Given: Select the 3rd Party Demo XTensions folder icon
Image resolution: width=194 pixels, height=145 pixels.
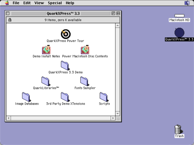Looking at the screenshot, I should click(x=65, y=97).
